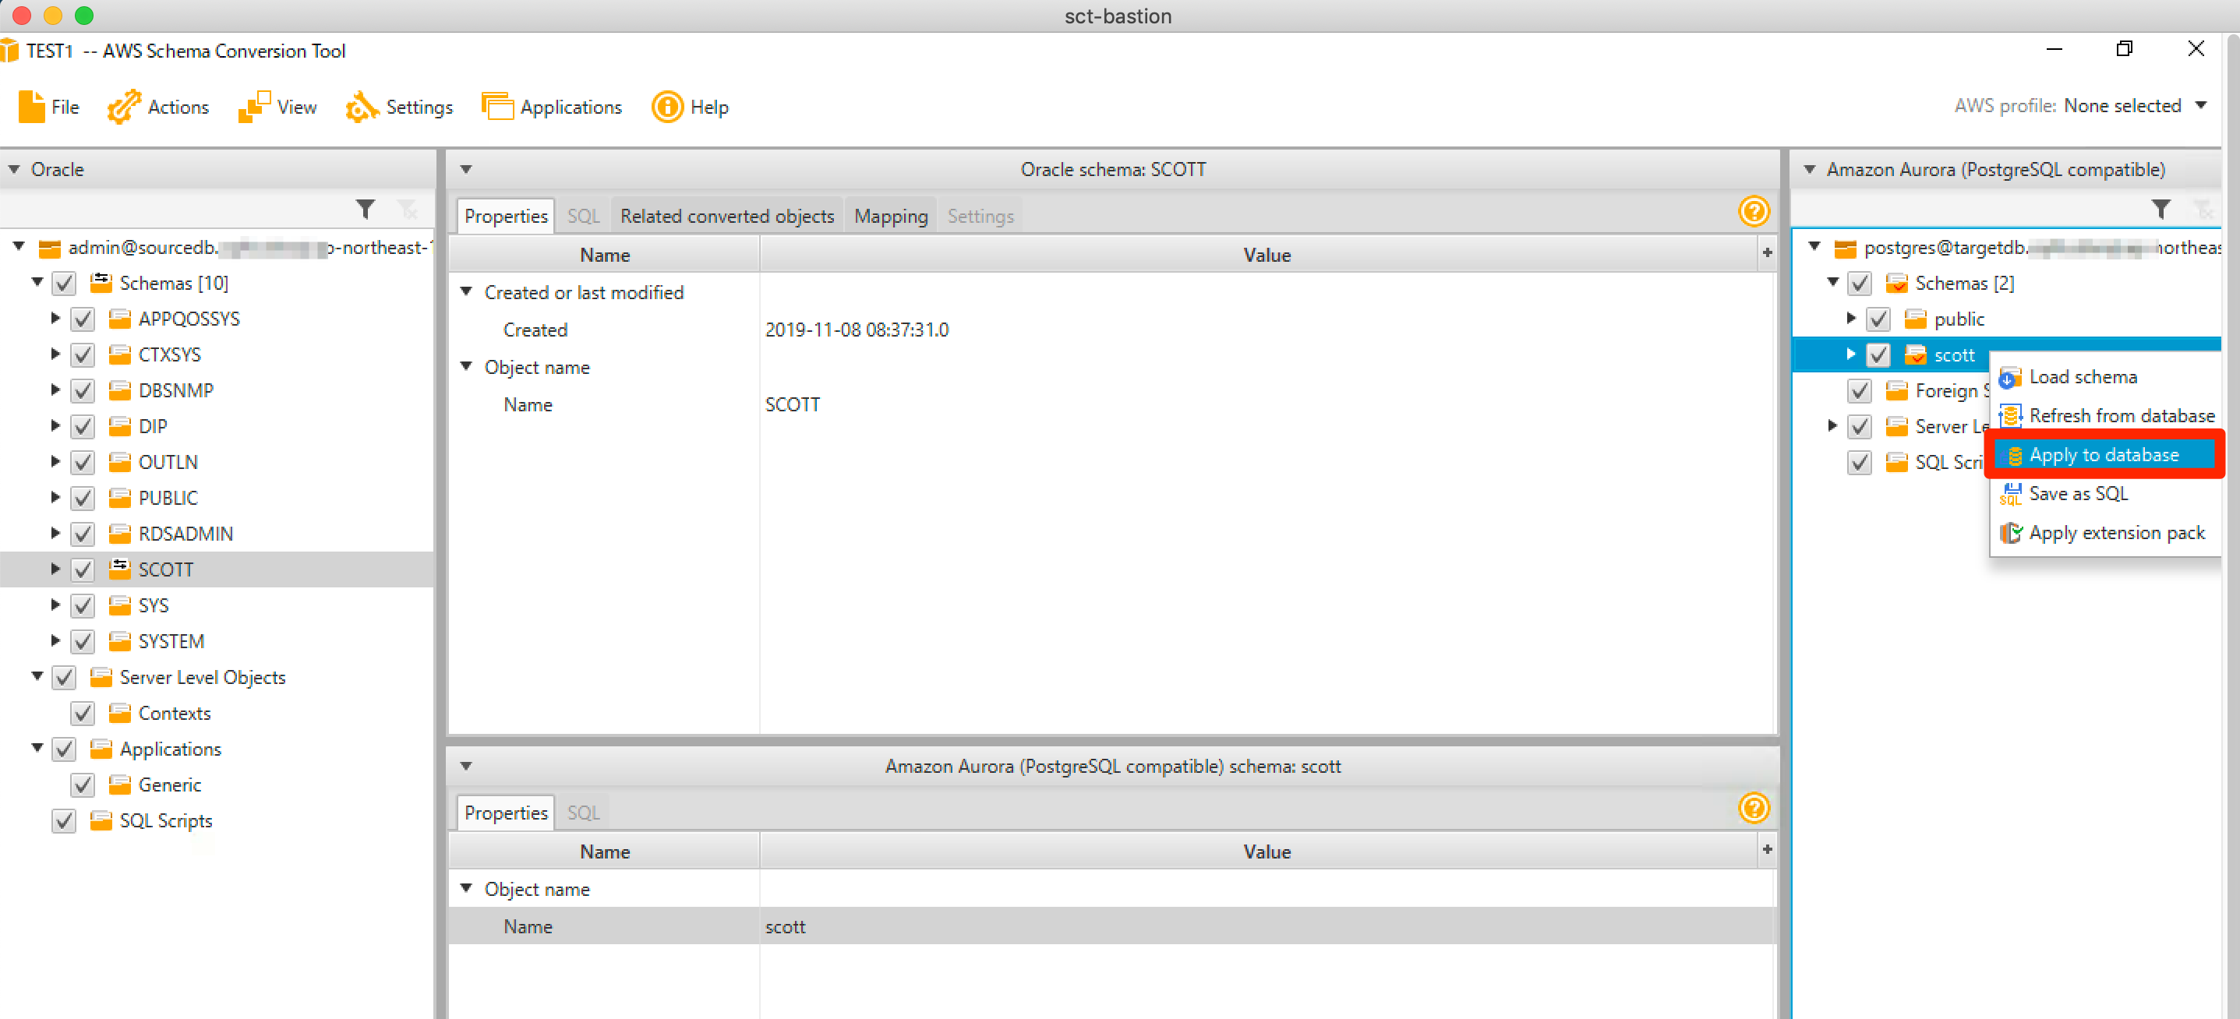Collapse the Created or last modified group
Image resolution: width=2240 pixels, height=1019 pixels.
466,291
